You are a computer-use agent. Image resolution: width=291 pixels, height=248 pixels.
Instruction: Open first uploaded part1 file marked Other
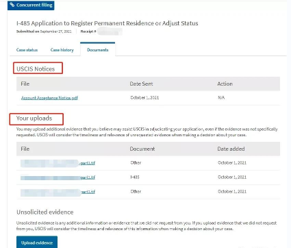tap(58, 163)
